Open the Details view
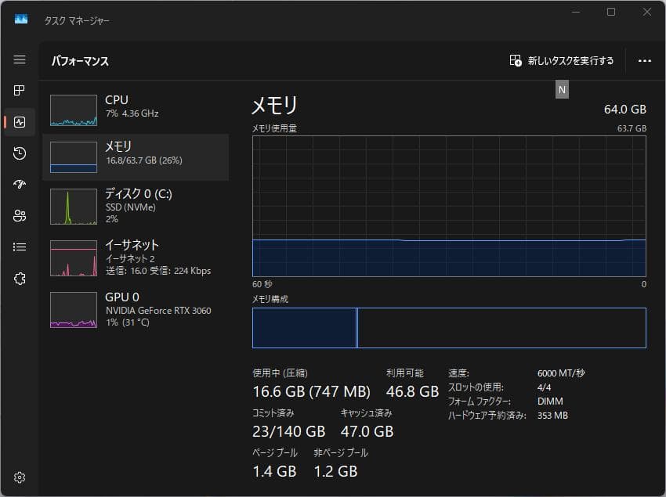This screenshot has width=666, height=497. pyautogui.click(x=20, y=247)
